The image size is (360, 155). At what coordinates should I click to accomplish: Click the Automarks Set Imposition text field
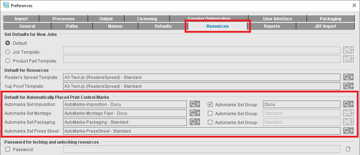coord(125,104)
